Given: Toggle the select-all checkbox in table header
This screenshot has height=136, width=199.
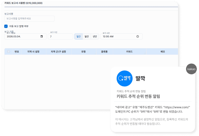Looking at the screenshot, I should [x=8, y=52].
